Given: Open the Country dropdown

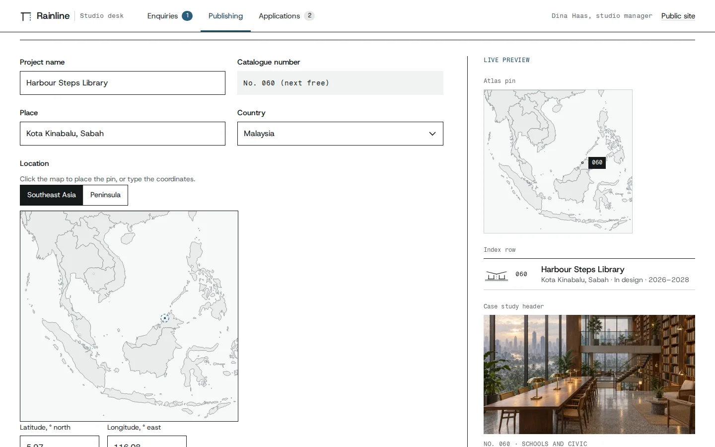Looking at the screenshot, I should click(340, 134).
